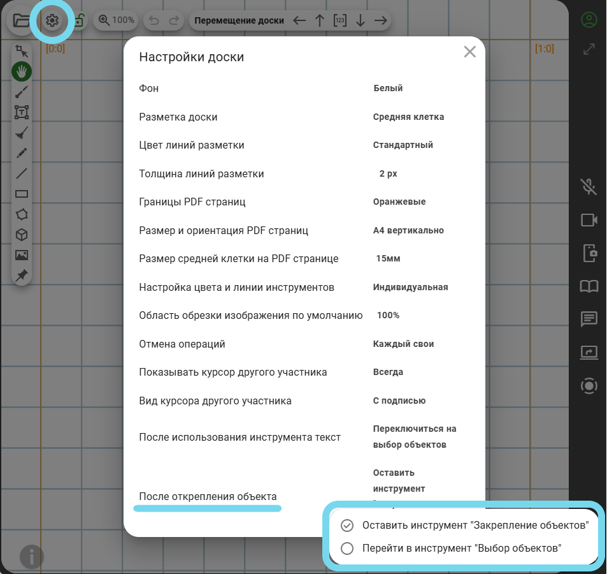The image size is (607, 574).
Task: Change Разметка доски value 'Средняя клетка'
Action: coord(408,117)
